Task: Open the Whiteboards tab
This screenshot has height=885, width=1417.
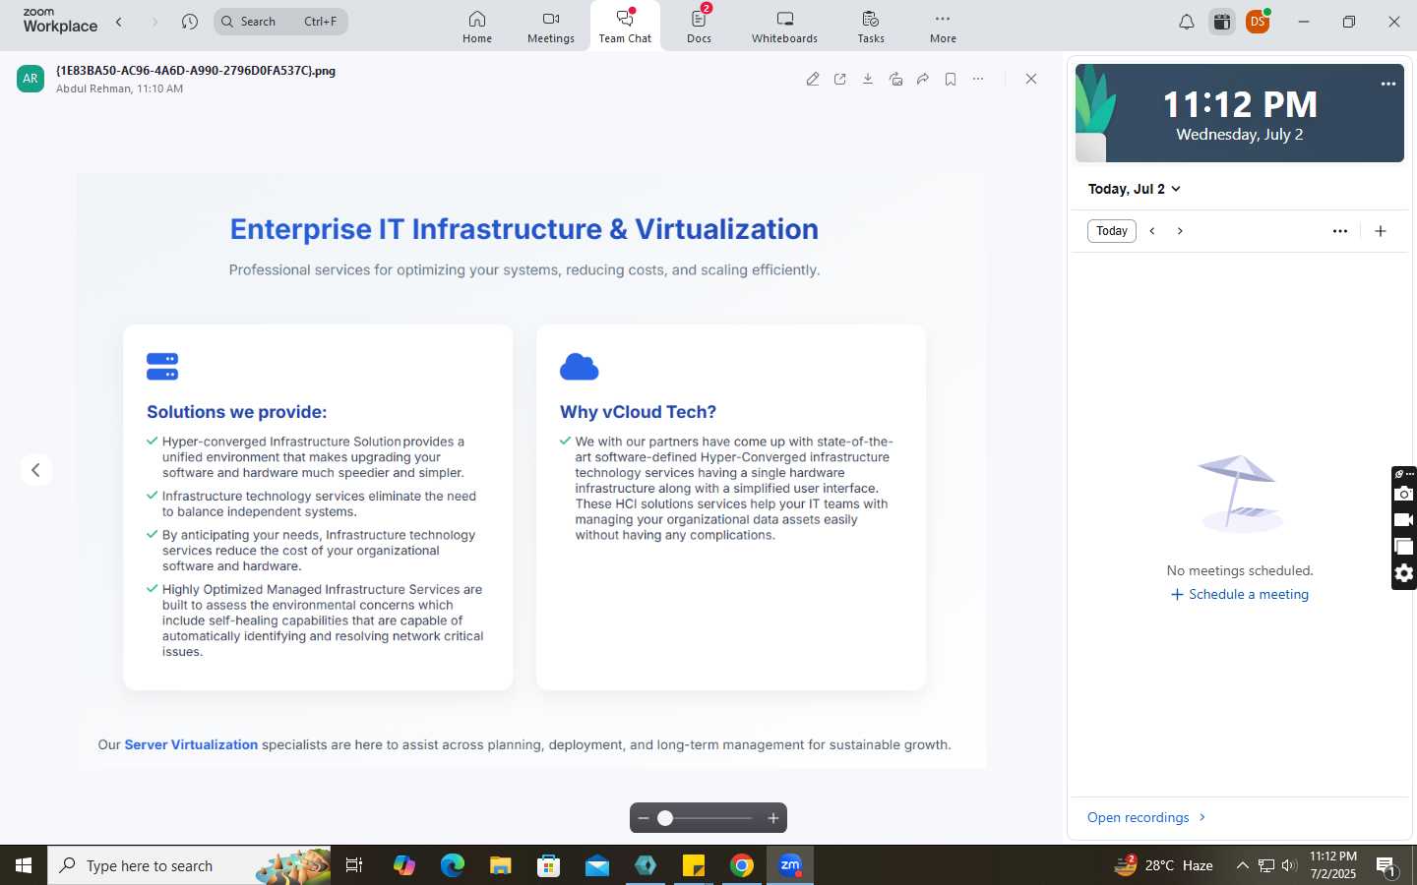Action: (784, 27)
